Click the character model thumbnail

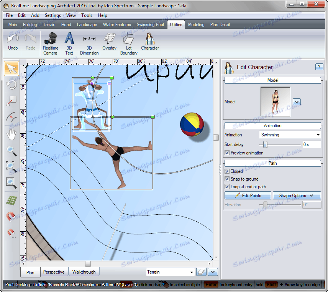click(275, 101)
